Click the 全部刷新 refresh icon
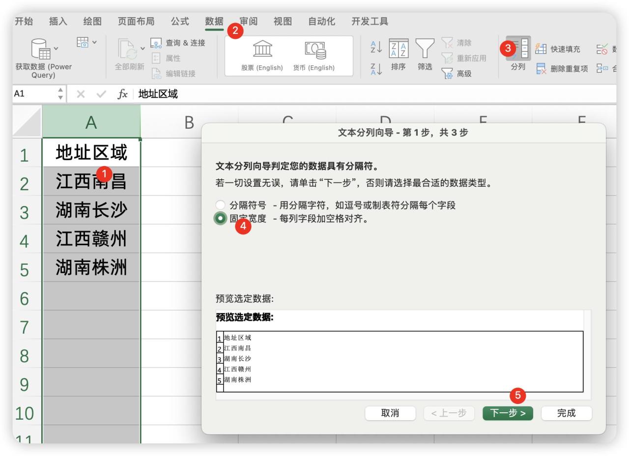This screenshot has height=456, width=629. coord(127,50)
